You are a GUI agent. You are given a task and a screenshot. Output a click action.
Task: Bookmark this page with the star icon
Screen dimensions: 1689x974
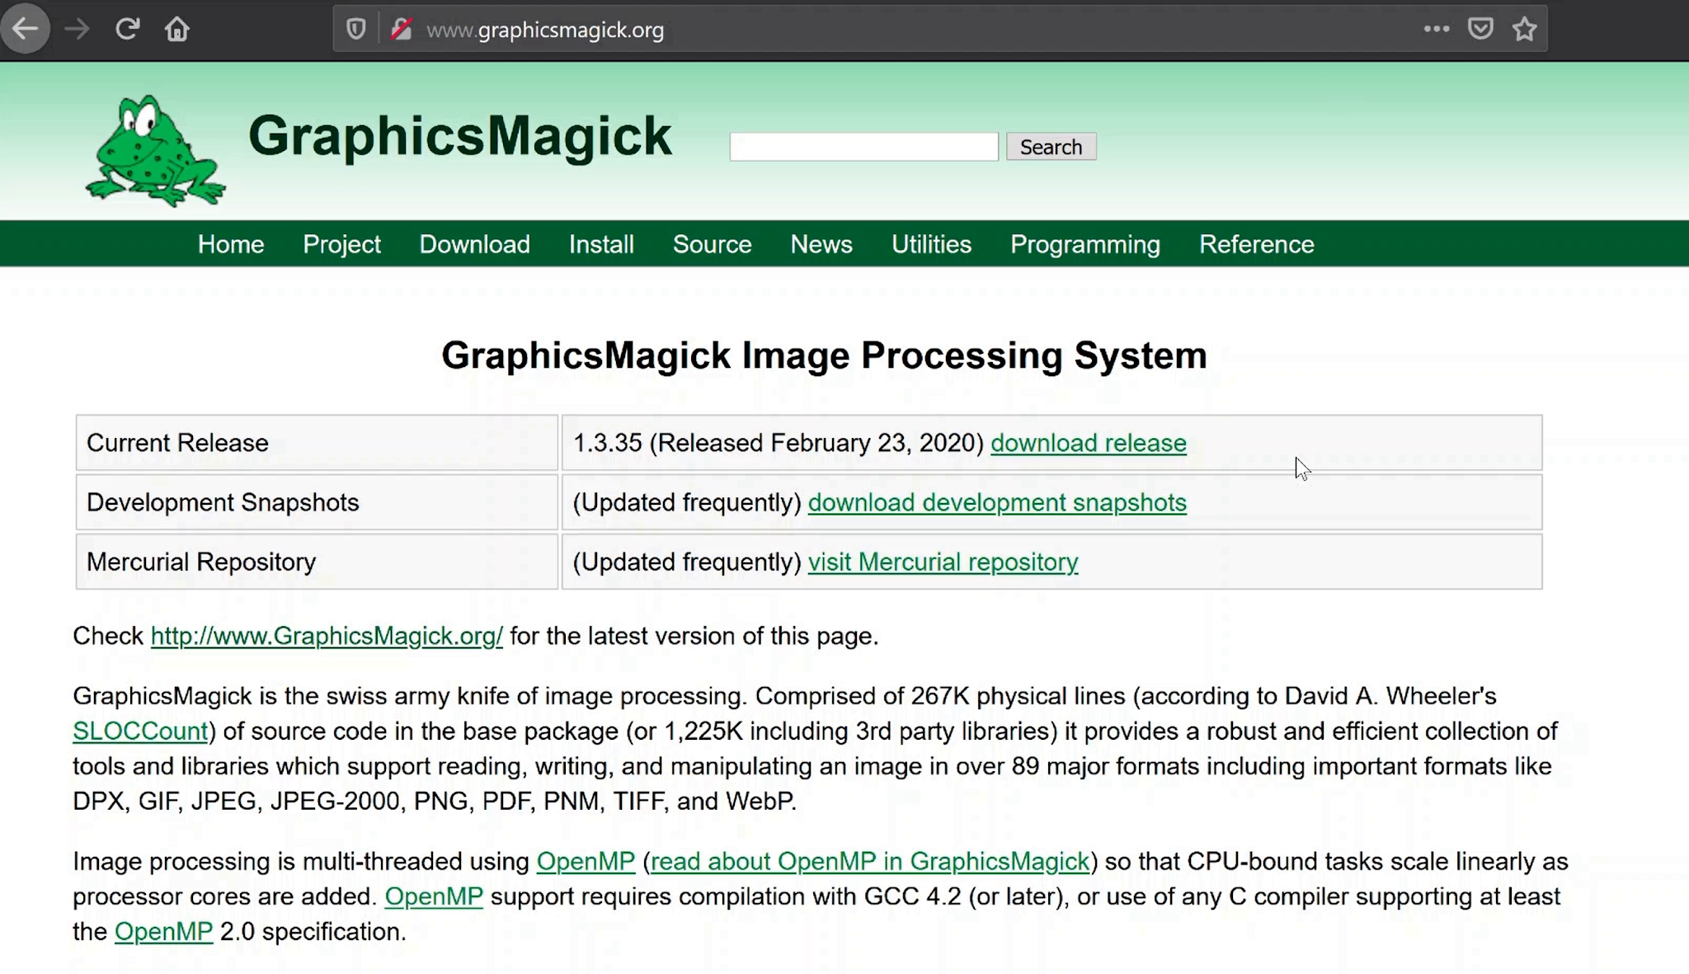pyautogui.click(x=1524, y=29)
